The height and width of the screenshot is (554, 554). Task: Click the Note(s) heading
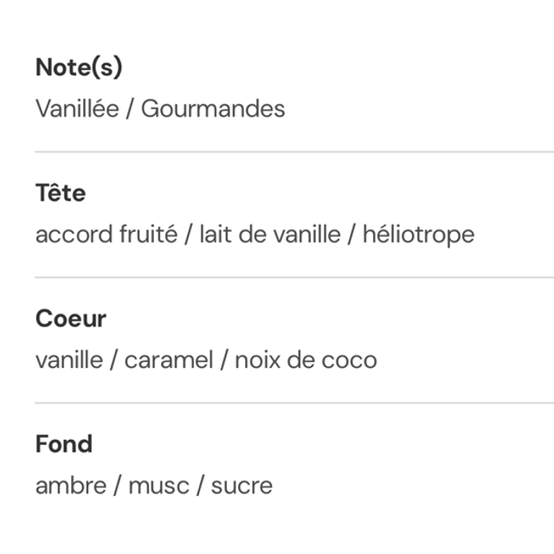click(80, 67)
